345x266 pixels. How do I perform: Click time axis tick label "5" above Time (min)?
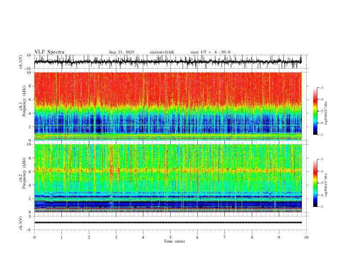(x=170, y=237)
